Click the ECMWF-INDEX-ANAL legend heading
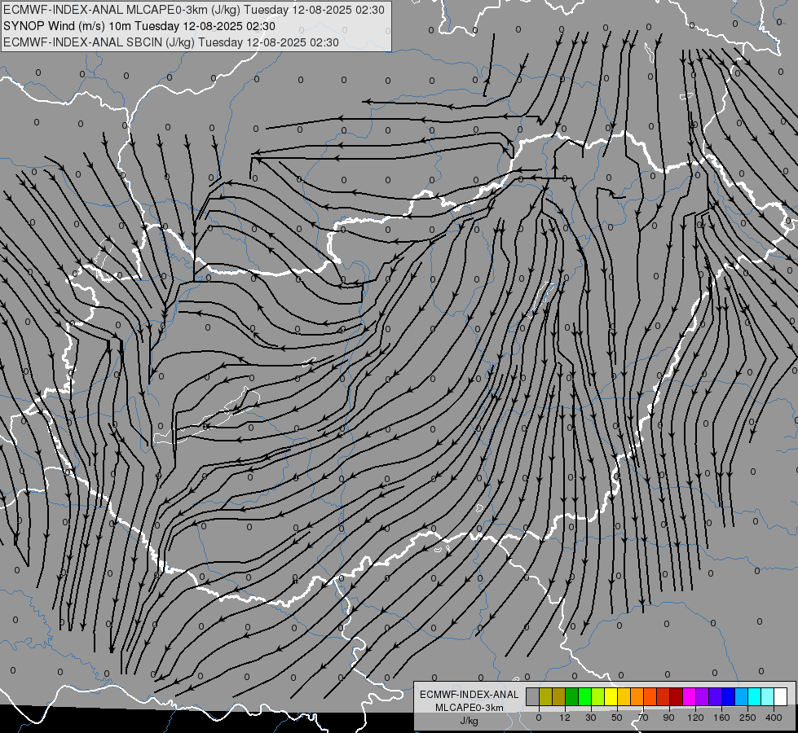This screenshot has height=733, width=798. (470, 695)
